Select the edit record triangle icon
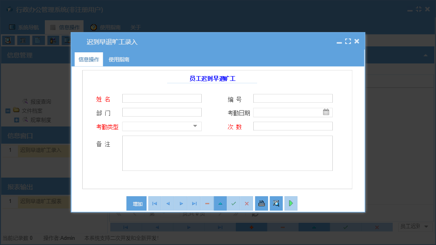Viewport: 436px width, 245px height. pyautogui.click(x=220, y=203)
